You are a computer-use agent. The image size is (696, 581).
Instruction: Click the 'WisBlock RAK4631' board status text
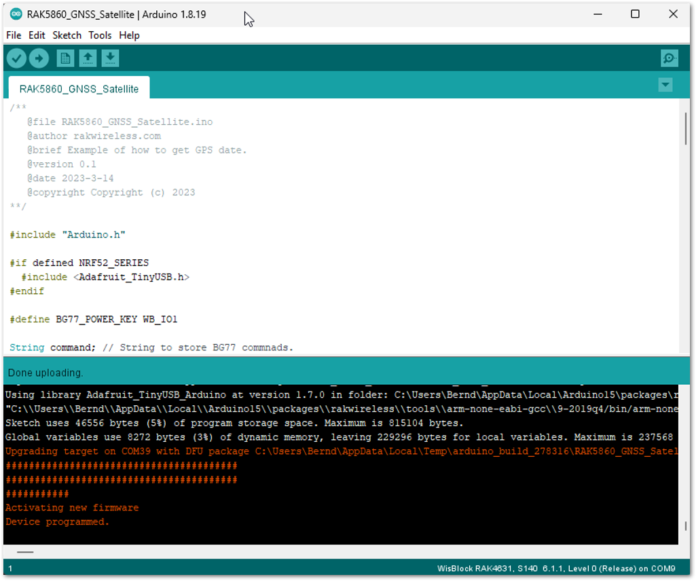pos(556,569)
